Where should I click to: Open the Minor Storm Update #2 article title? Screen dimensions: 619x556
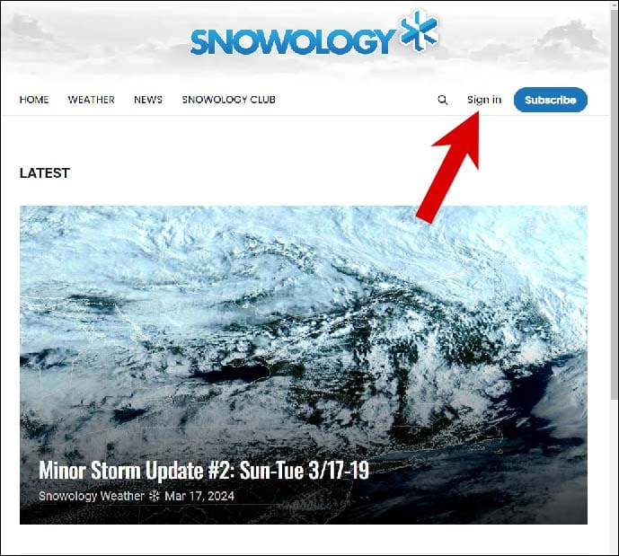(x=204, y=471)
